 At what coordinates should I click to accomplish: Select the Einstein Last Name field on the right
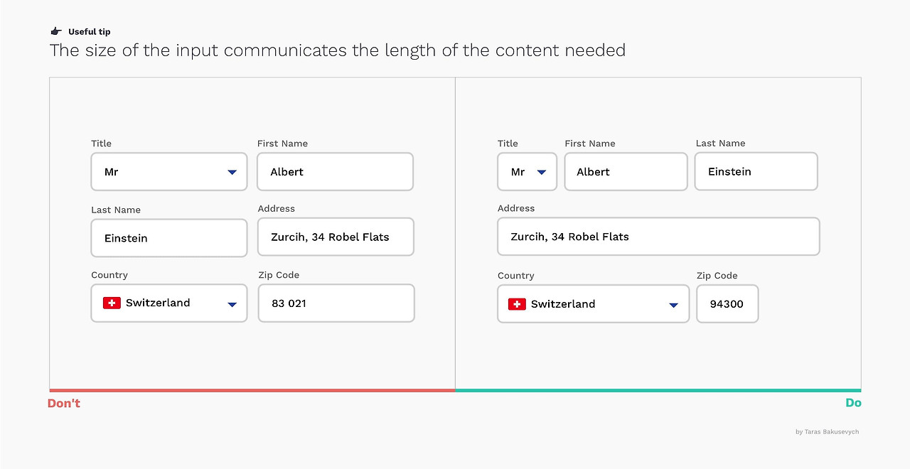(x=756, y=171)
